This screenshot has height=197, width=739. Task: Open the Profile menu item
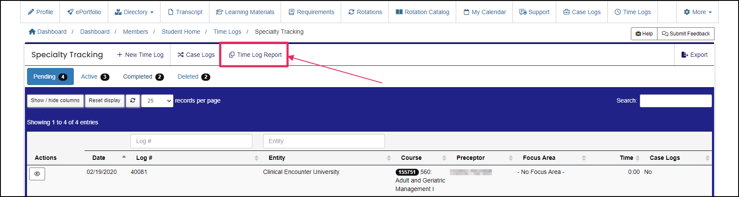coord(40,12)
